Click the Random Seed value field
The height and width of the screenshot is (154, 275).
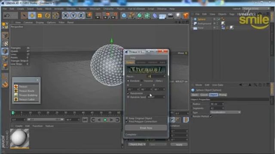click(x=156, y=97)
